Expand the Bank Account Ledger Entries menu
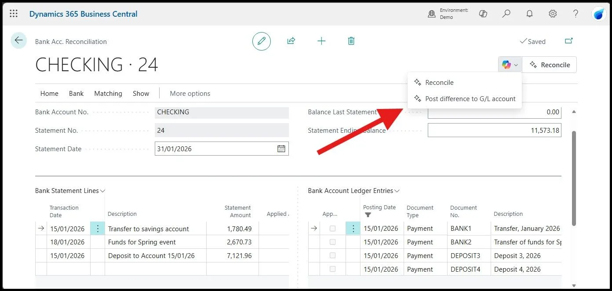The height and width of the screenshot is (291, 612). coord(354,191)
